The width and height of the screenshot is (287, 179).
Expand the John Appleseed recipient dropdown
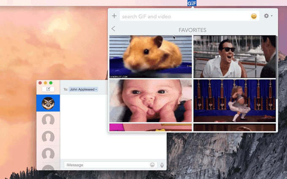[84, 89]
